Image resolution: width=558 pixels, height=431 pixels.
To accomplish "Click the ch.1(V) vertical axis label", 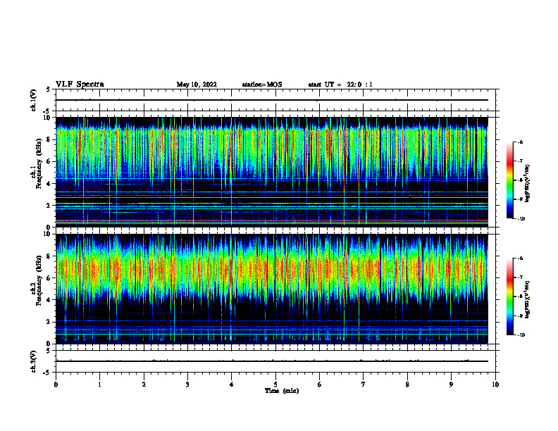I will [x=34, y=100].
